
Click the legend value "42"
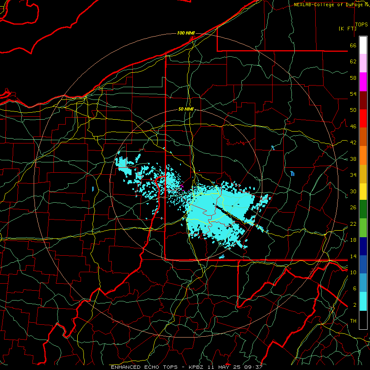[x=353, y=143]
